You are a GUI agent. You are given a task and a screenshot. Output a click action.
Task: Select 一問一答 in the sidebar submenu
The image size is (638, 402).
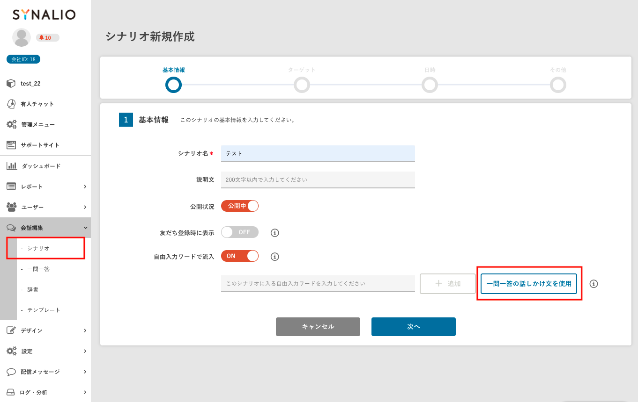click(38, 269)
